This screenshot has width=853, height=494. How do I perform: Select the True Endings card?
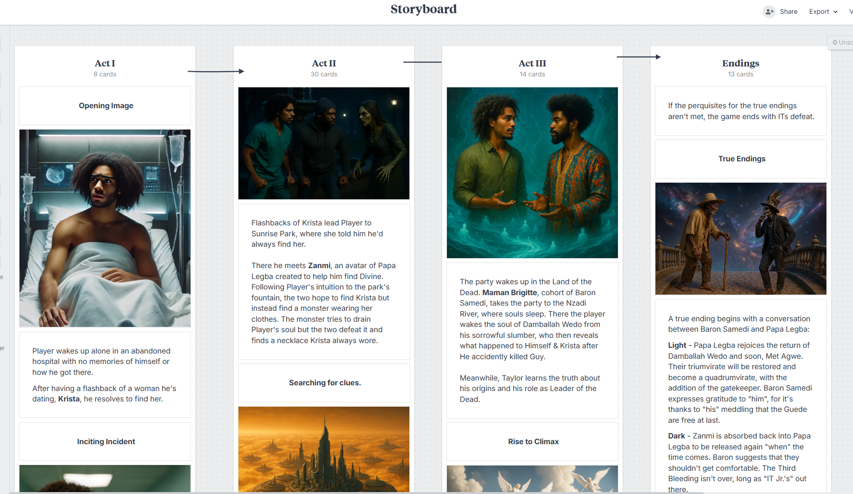pyautogui.click(x=740, y=159)
